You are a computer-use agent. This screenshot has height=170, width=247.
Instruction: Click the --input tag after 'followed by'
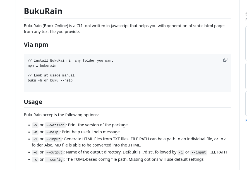(x=199, y=152)
